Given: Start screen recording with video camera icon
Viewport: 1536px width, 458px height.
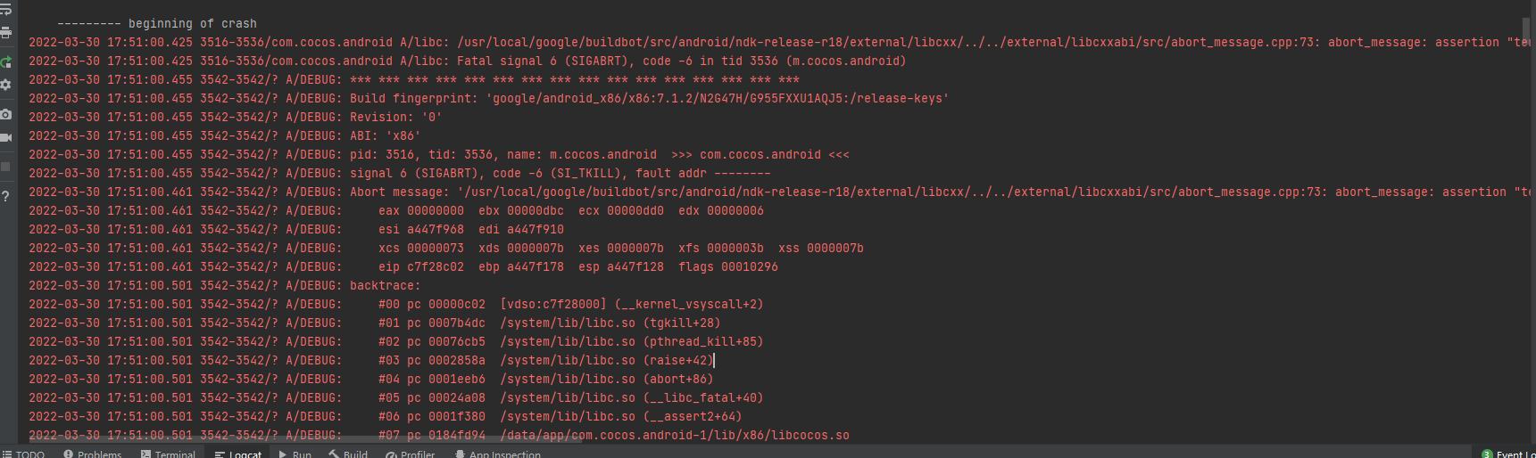Looking at the screenshot, I should click(5, 137).
